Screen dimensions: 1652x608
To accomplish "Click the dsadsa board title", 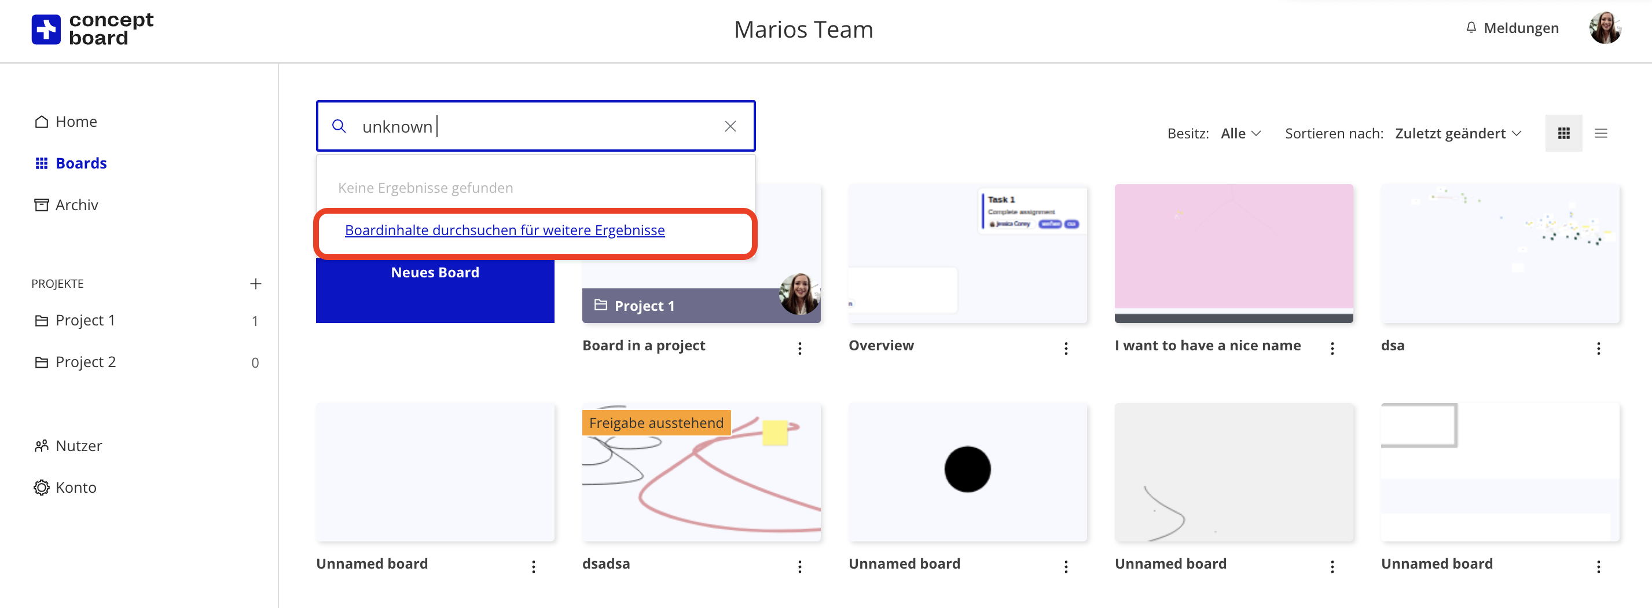I will tap(605, 564).
